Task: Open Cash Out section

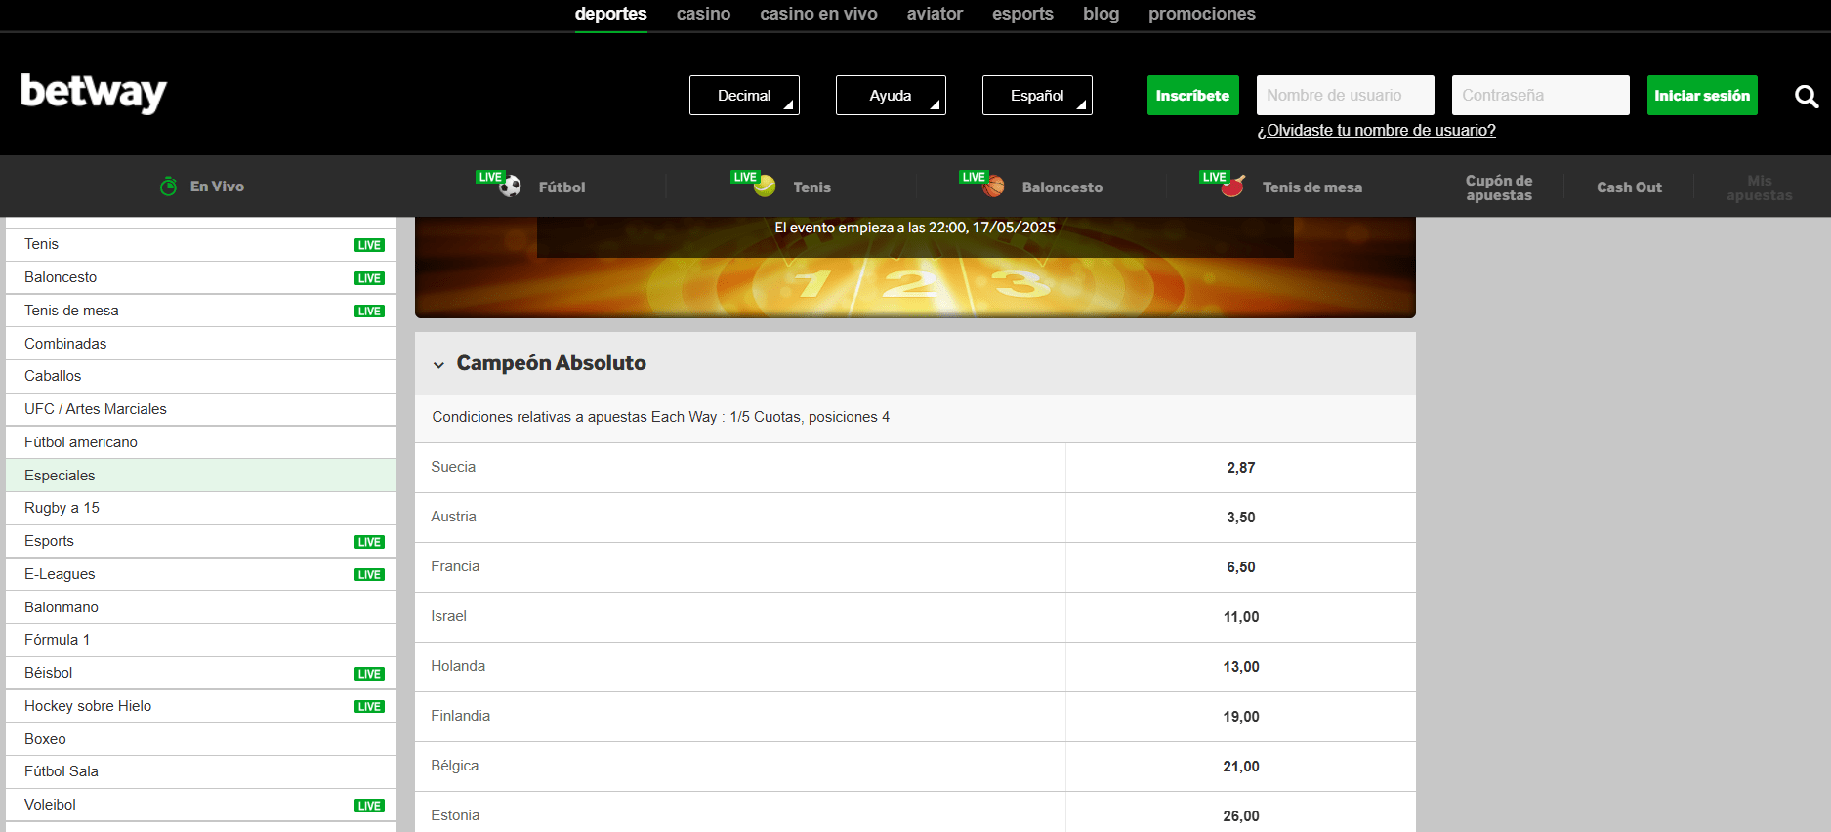Action: [x=1629, y=187]
